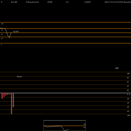Click the 'SI & MR' header text
The width and height of the screenshot is (131, 131).
click(x=14, y=2)
